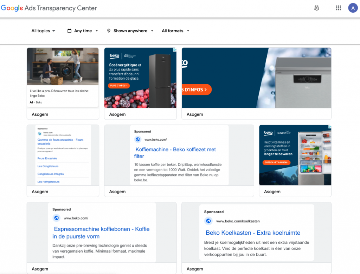Click the Google logo
360x274 pixels.
tap(12, 8)
